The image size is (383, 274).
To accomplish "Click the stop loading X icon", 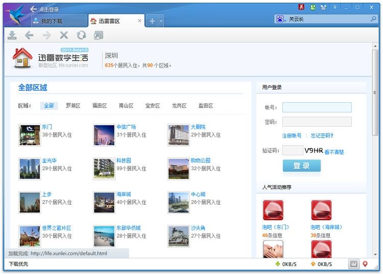I will click(x=64, y=35).
